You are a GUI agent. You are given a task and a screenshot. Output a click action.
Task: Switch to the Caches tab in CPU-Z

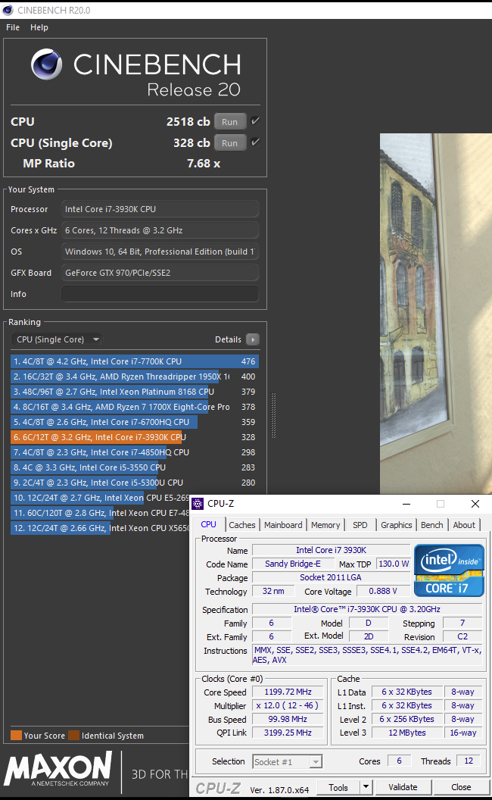point(242,525)
